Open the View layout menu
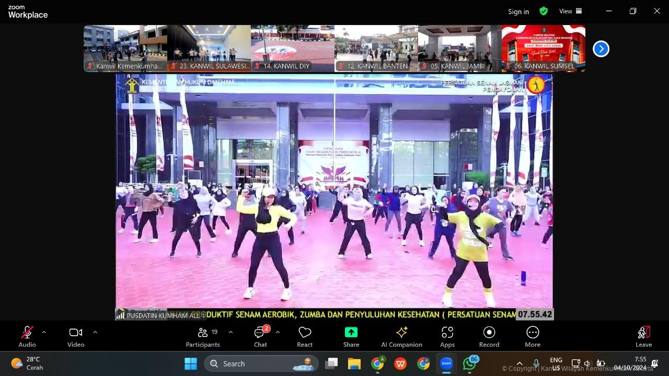Image resolution: width=669 pixels, height=376 pixels. click(570, 11)
